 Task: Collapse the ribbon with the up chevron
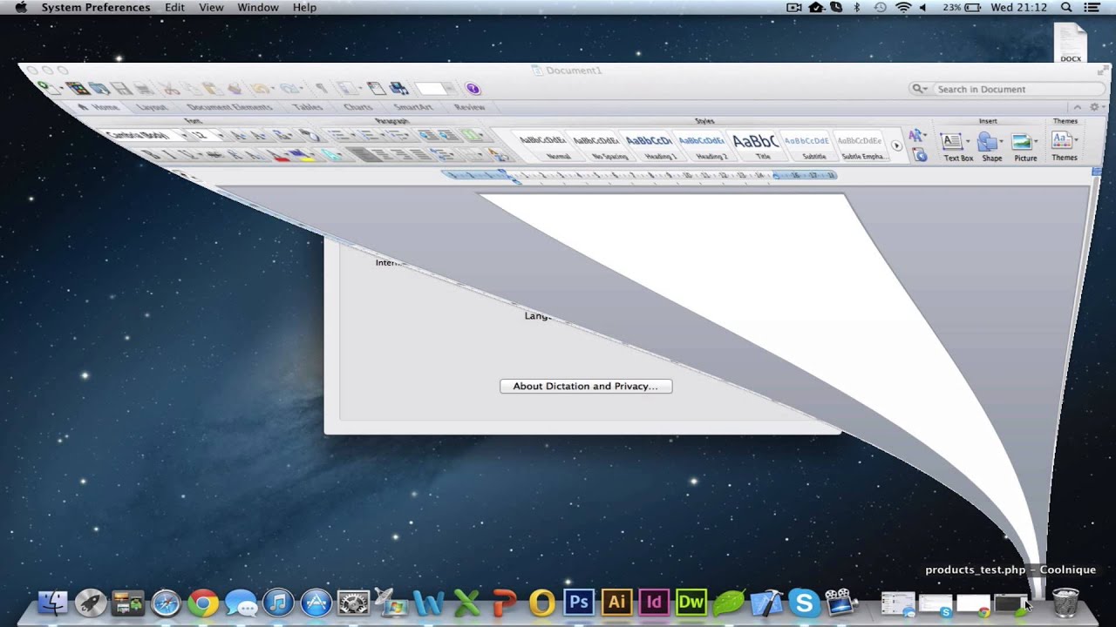point(1079,107)
